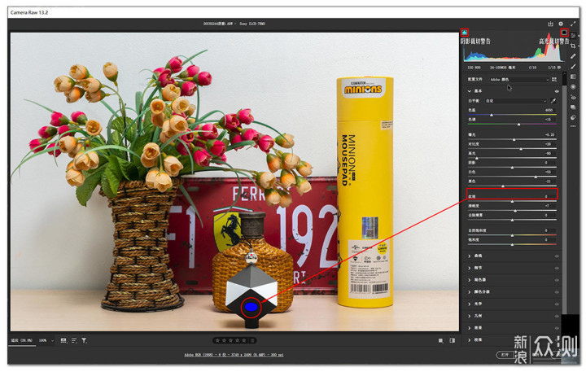Select the Red Eye removal tool
Viewport: 586px width, 372px height.
tap(573, 97)
